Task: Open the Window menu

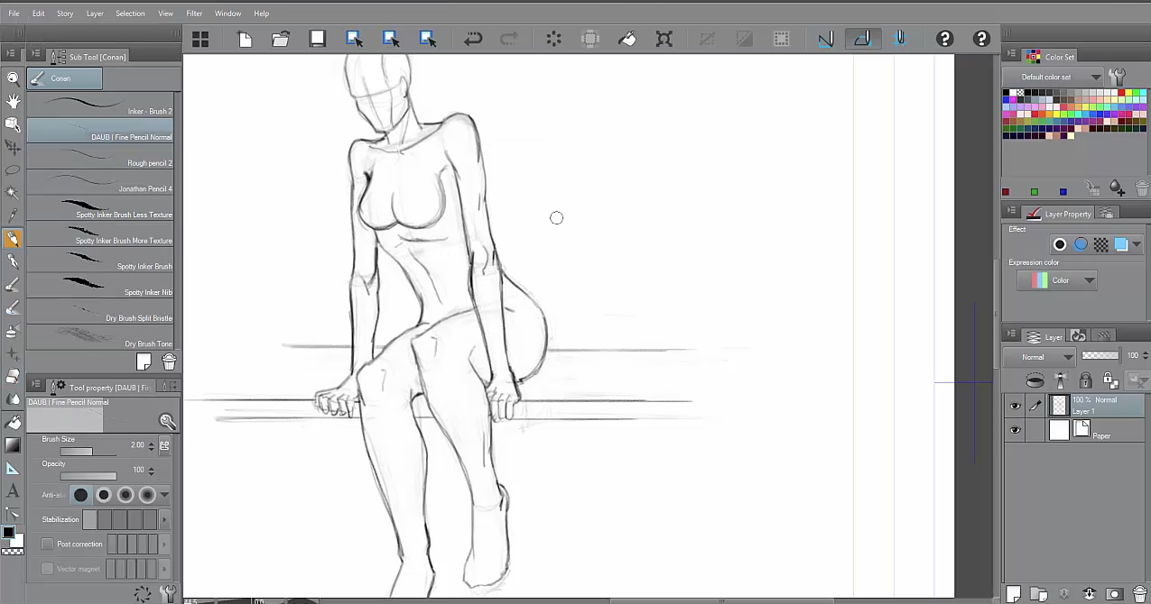Action: (x=227, y=14)
